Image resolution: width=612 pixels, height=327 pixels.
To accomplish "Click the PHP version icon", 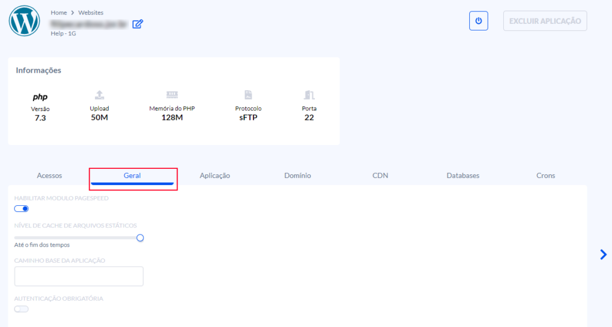I will [x=40, y=97].
